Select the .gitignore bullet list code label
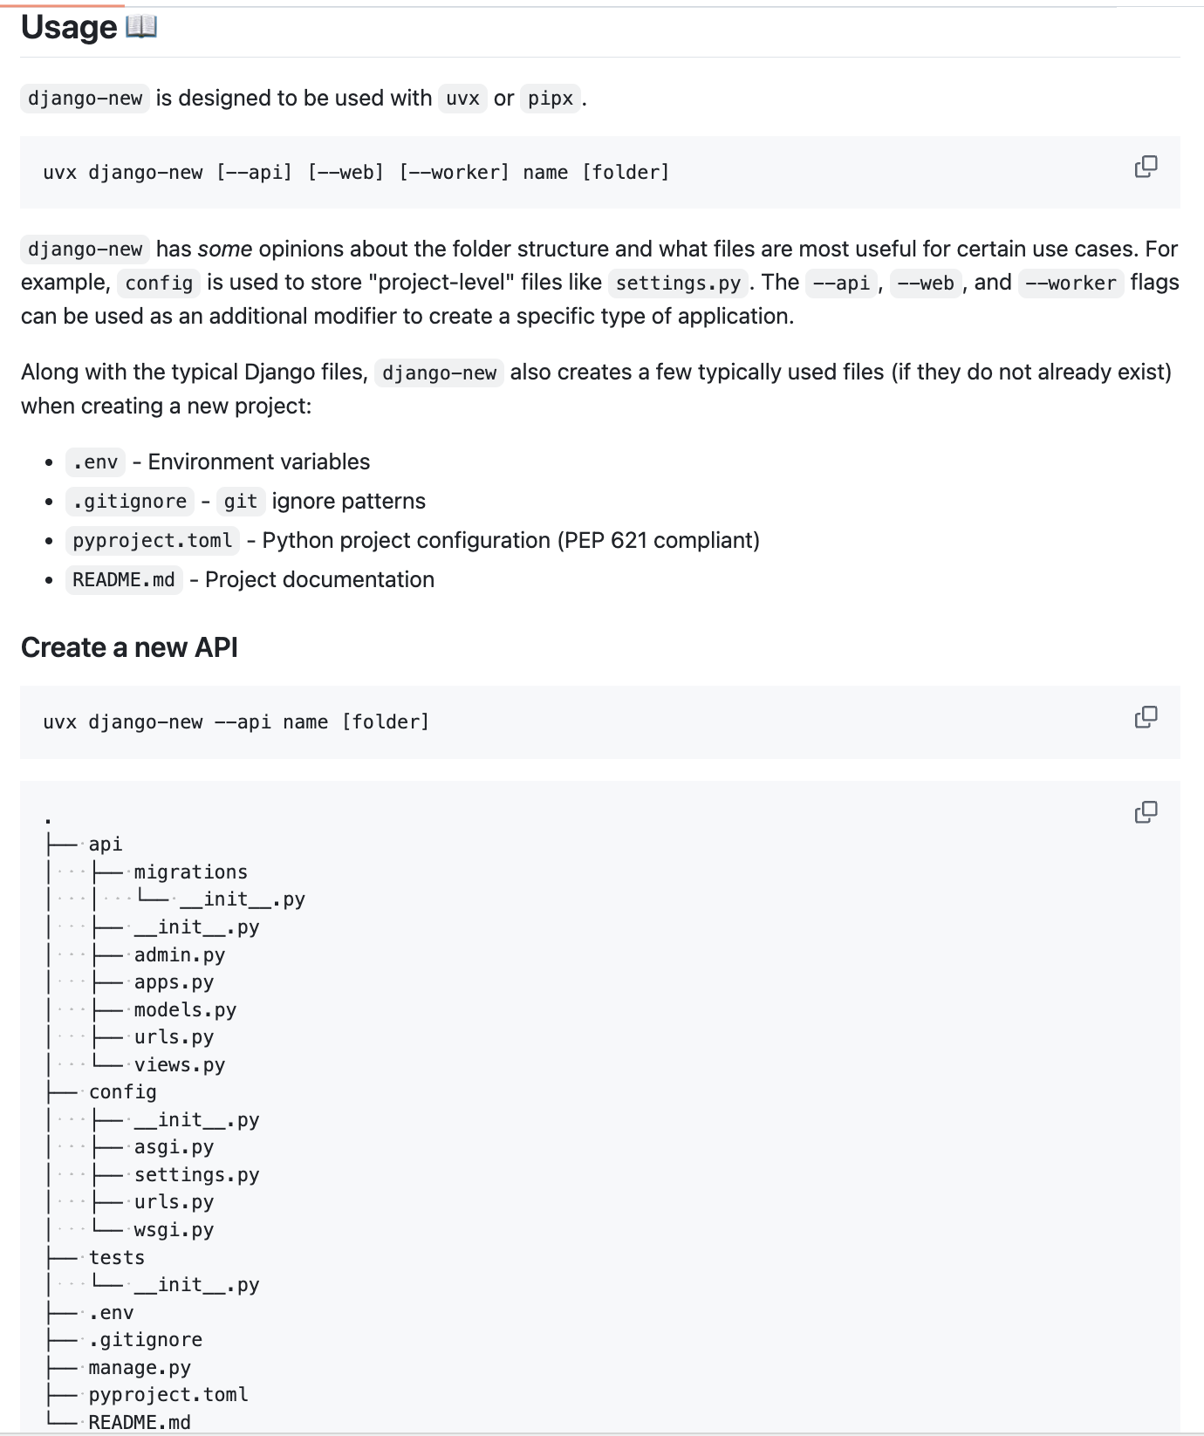The height and width of the screenshot is (1436, 1204). (130, 502)
